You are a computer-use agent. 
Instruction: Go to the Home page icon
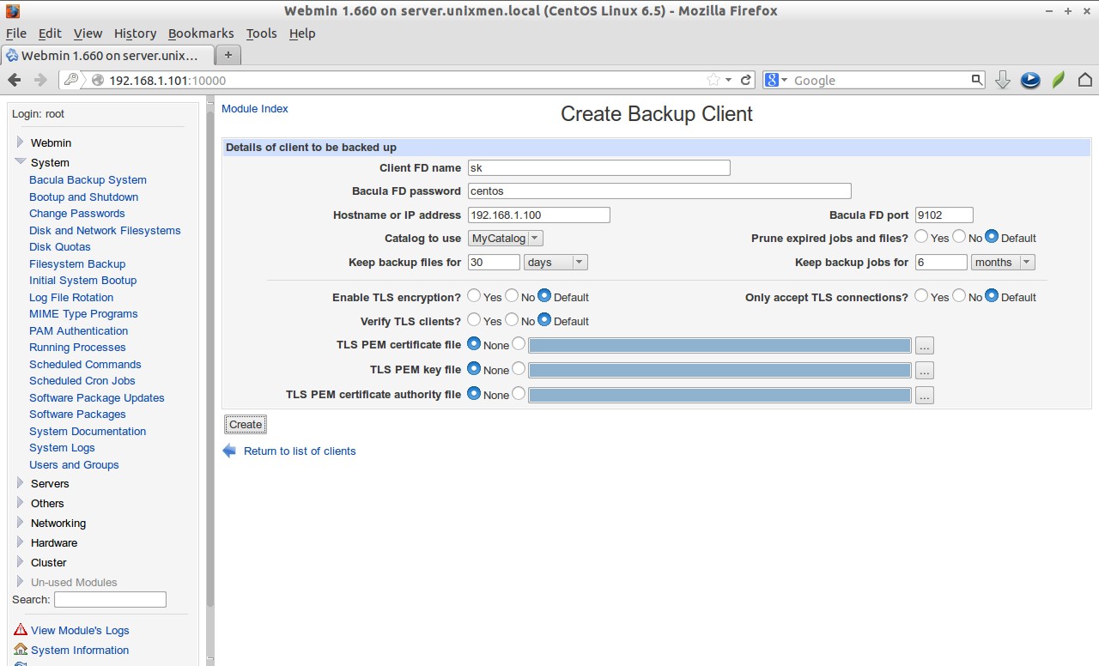1085,80
